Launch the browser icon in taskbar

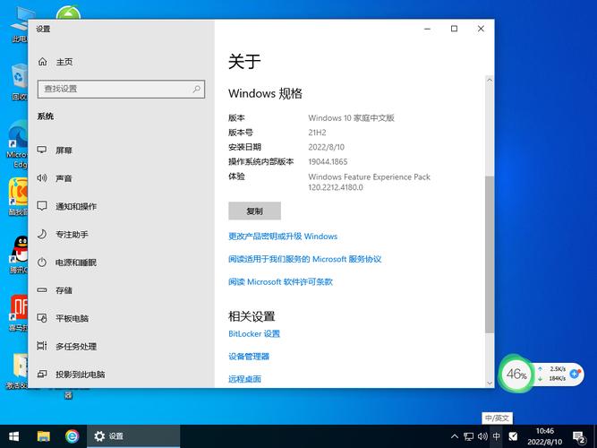72,436
